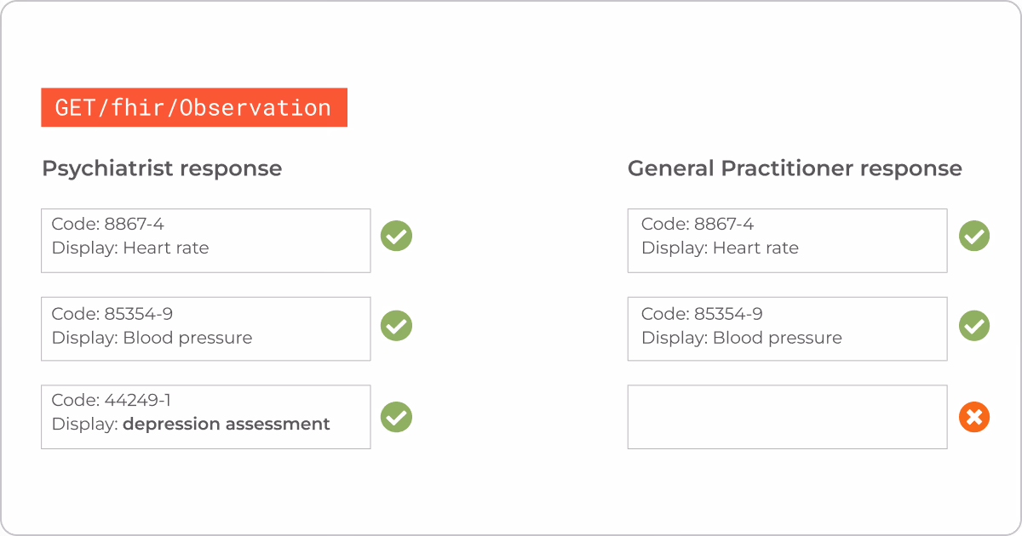Click the Code: 44249-1 text
The width and height of the screenshot is (1022, 536).
click(112, 400)
